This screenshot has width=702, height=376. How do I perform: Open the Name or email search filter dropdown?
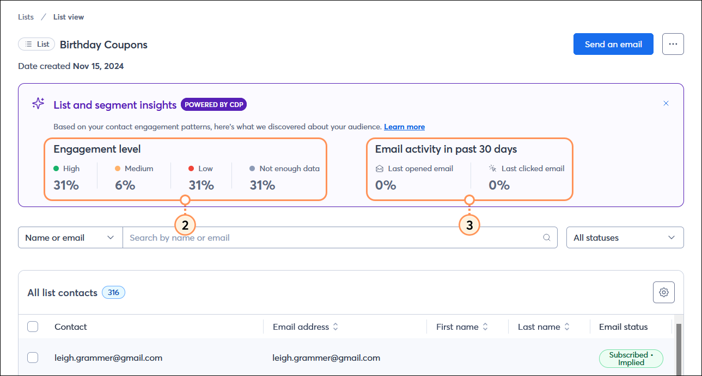(70, 237)
